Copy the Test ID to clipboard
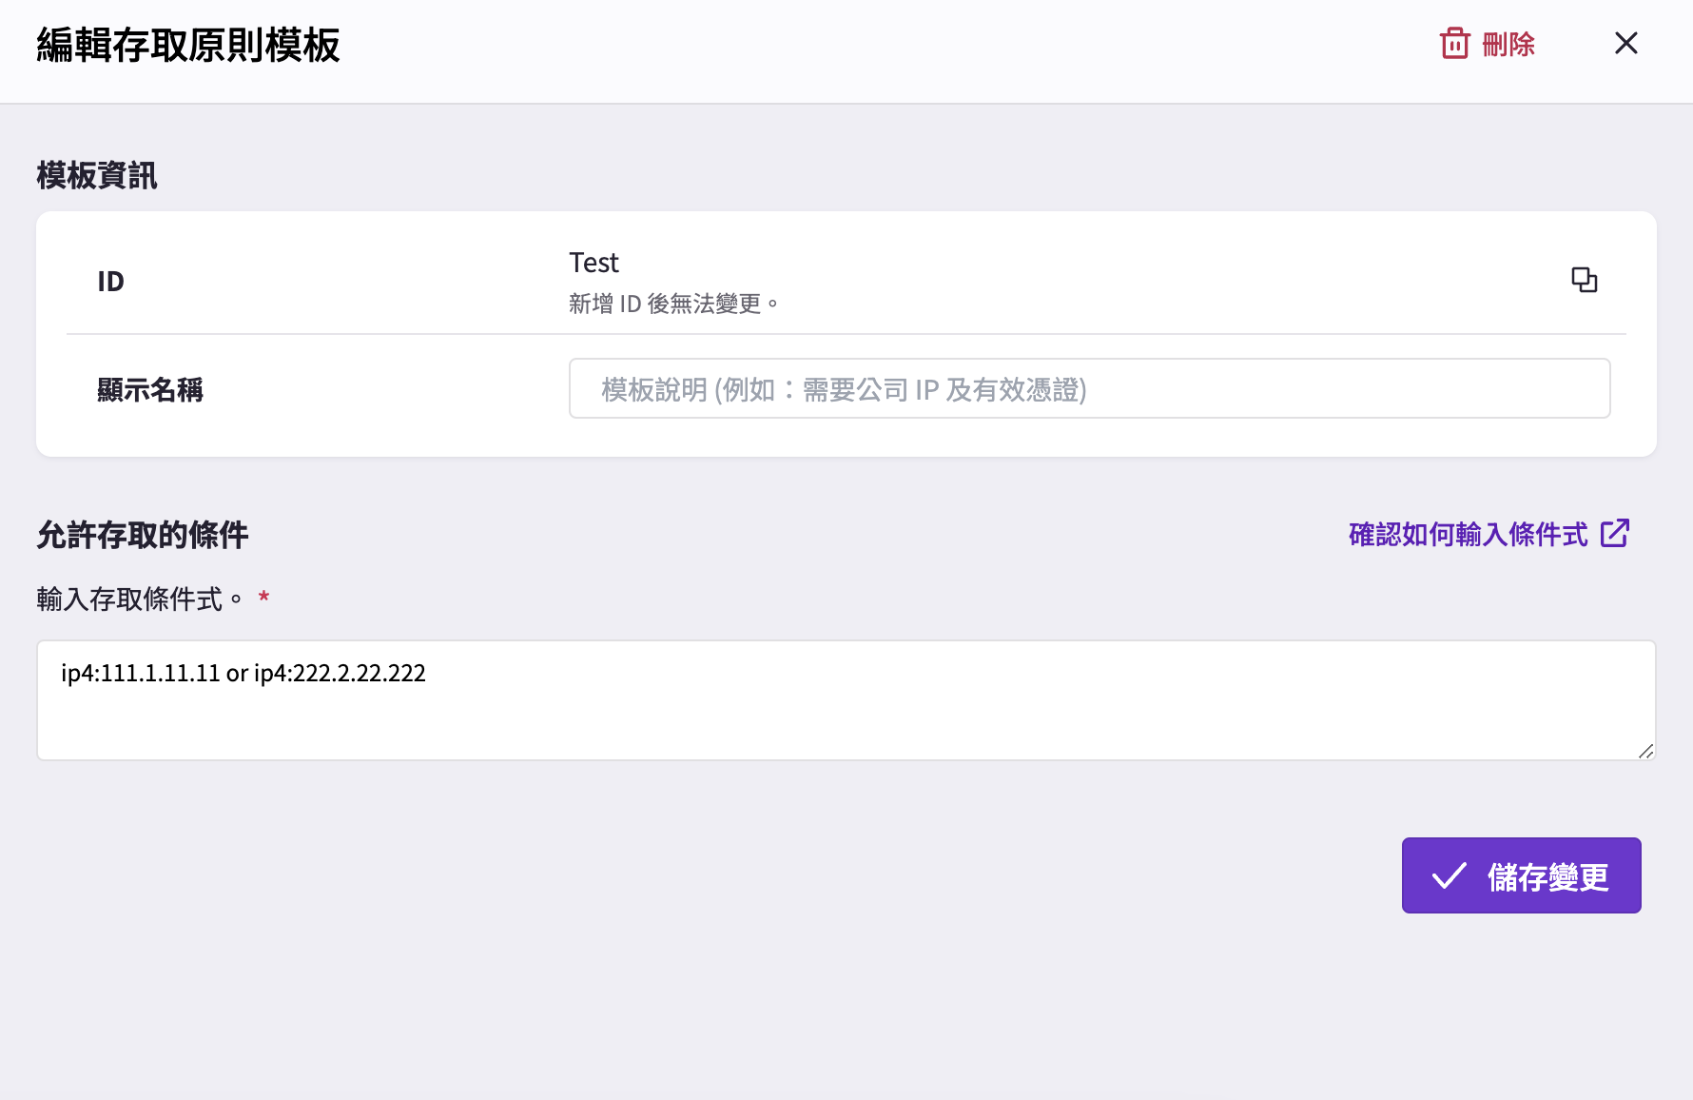 pyautogui.click(x=1585, y=280)
